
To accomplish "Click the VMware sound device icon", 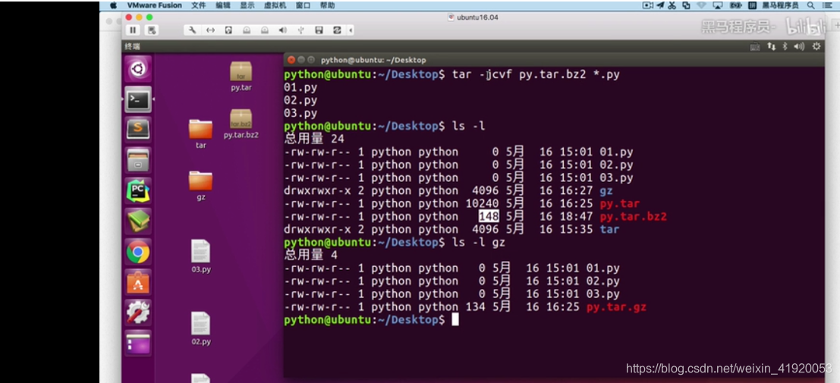I will click(x=282, y=30).
